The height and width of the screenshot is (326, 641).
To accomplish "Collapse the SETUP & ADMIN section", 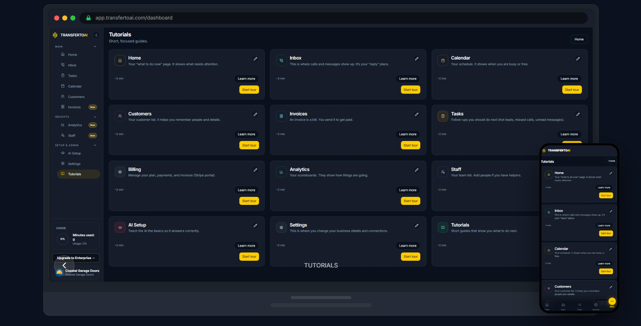I will [95, 145].
